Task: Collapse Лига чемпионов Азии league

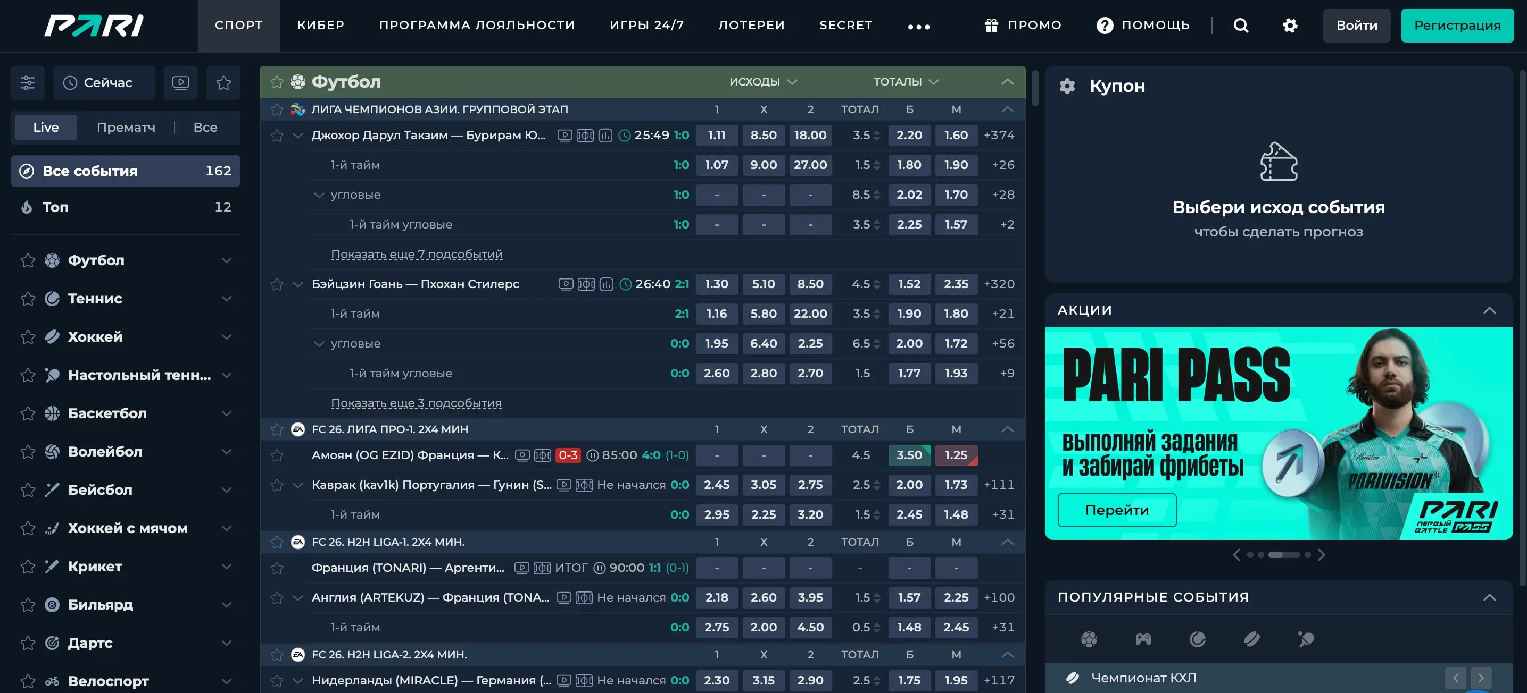Action: 1007,109
